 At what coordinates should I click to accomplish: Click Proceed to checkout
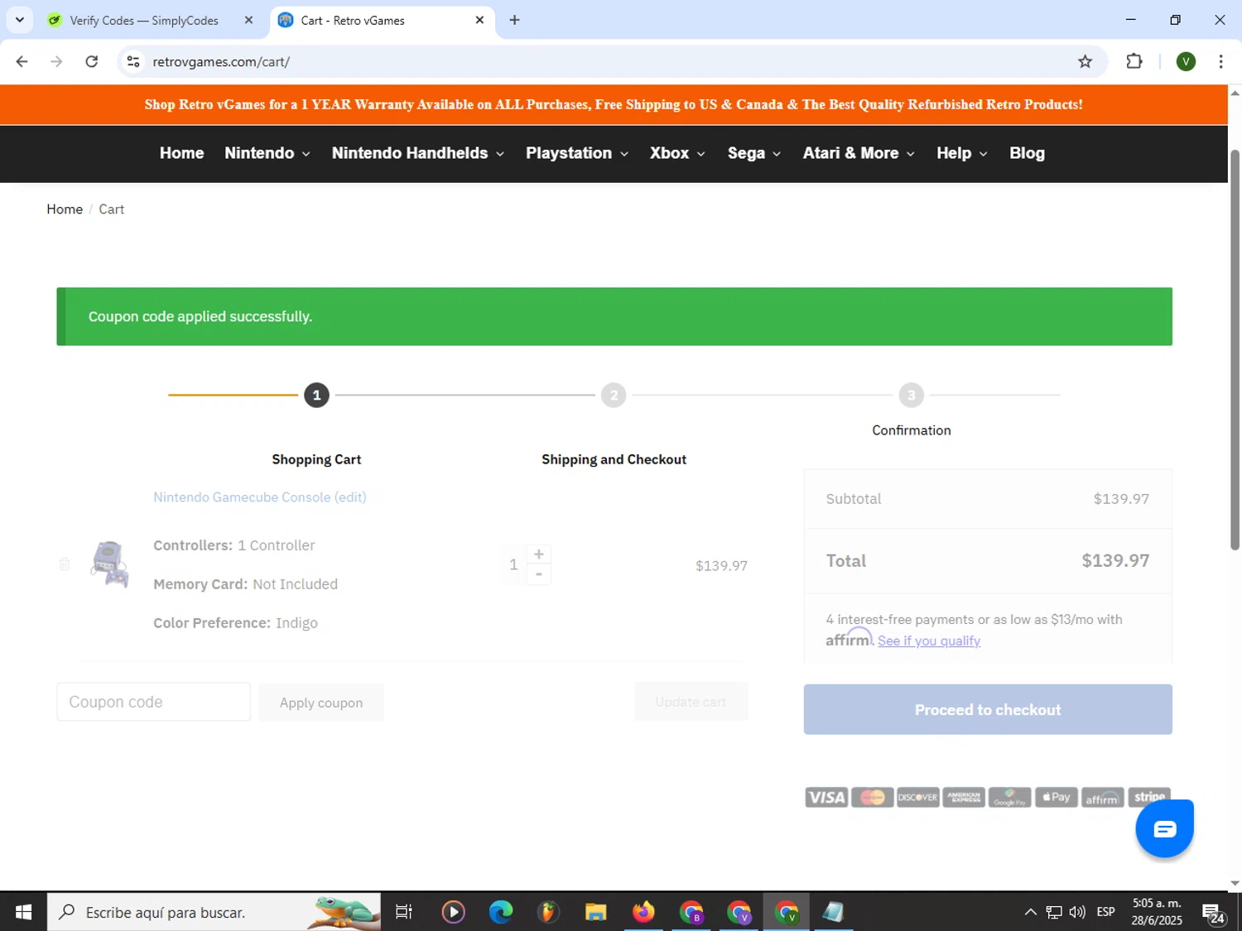point(988,709)
